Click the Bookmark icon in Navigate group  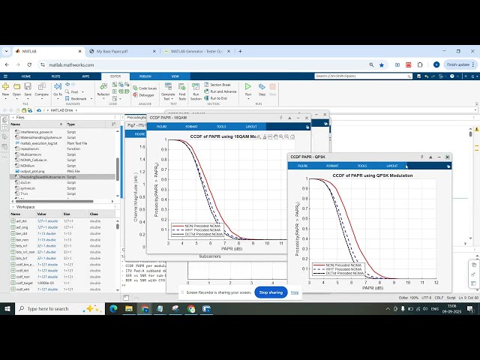pos(67,98)
